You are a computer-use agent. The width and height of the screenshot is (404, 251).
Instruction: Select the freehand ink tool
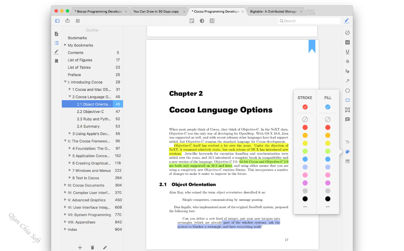click(x=348, y=71)
